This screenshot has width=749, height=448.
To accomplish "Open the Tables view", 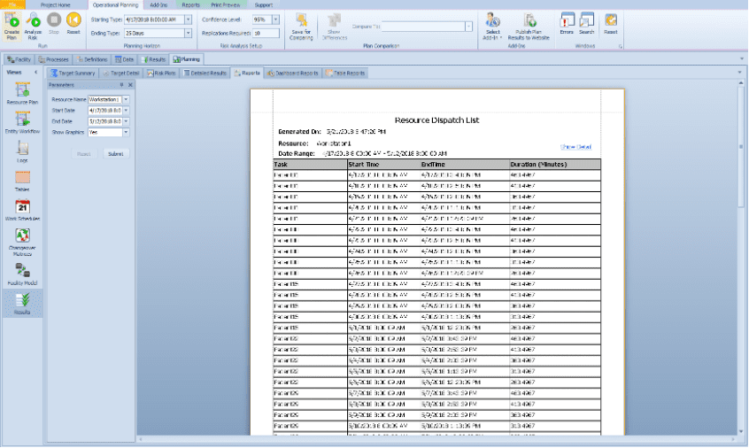I will pos(22,181).
